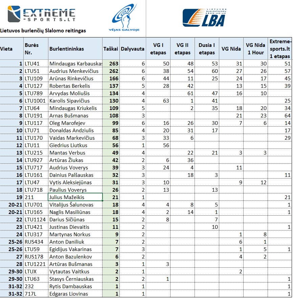Click the Dusia I etapas header
The image size is (293, 298).
207,49
